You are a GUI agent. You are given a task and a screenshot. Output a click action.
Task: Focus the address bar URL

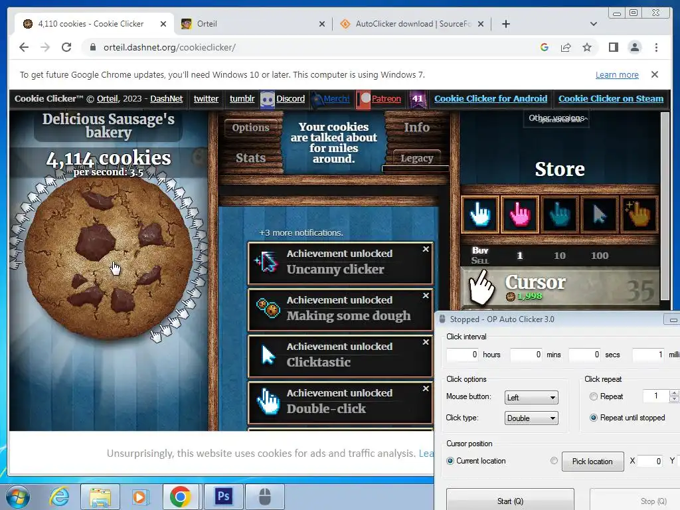click(x=169, y=47)
